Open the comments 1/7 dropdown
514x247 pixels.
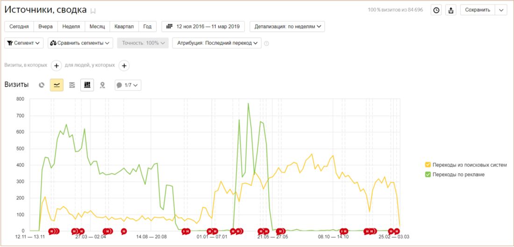(128, 85)
